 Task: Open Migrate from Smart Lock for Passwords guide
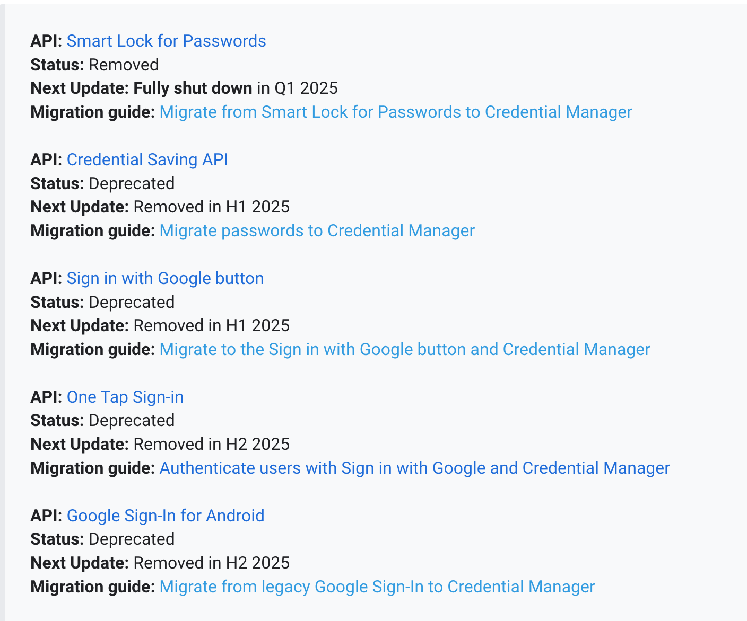coord(396,112)
